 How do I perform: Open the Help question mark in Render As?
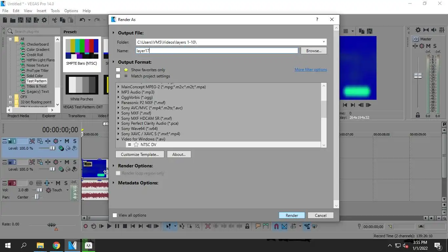pos(317,19)
